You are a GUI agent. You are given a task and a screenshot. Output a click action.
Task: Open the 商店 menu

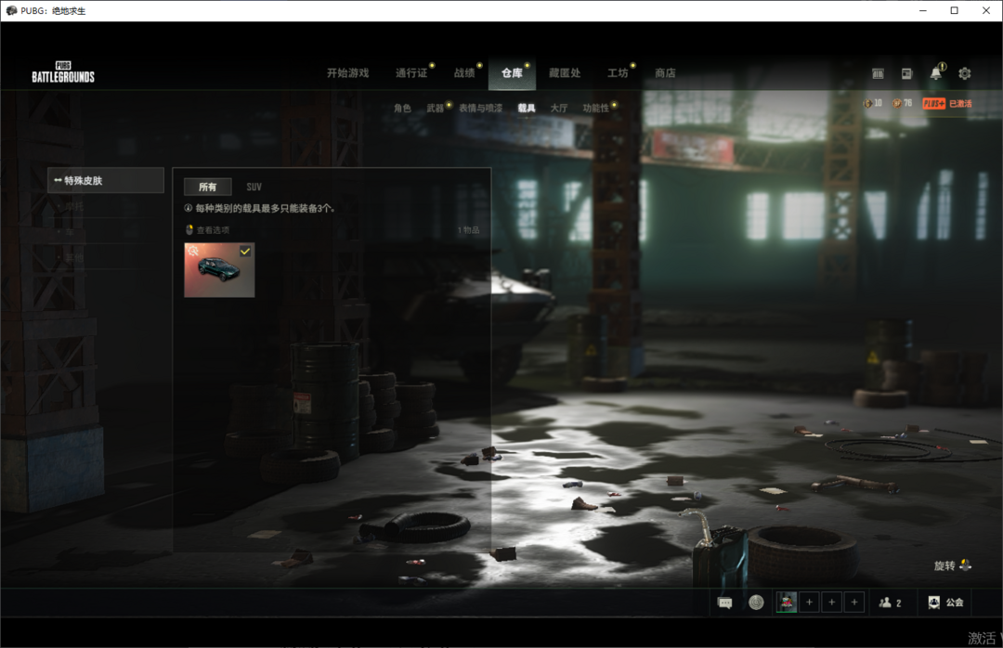click(665, 73)
